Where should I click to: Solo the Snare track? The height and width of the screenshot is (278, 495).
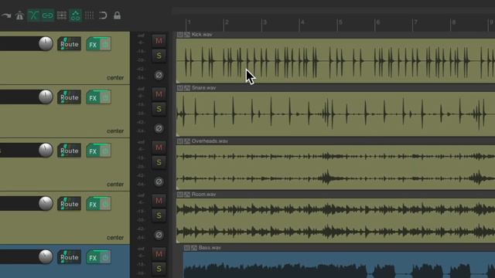(x=159, y=109)
